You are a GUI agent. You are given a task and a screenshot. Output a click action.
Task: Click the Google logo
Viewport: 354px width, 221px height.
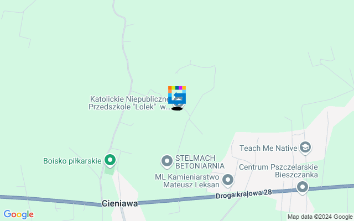click(18, 214)
